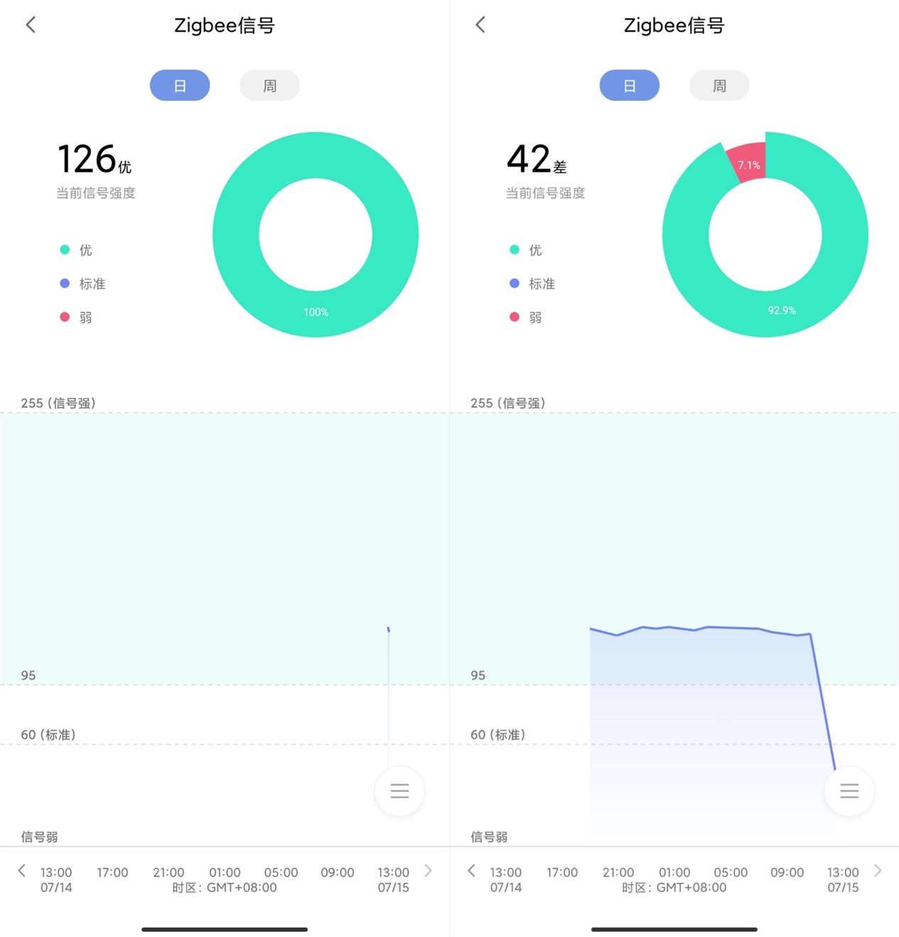Tap 95 threshold label on right chart

click(478, 676)
